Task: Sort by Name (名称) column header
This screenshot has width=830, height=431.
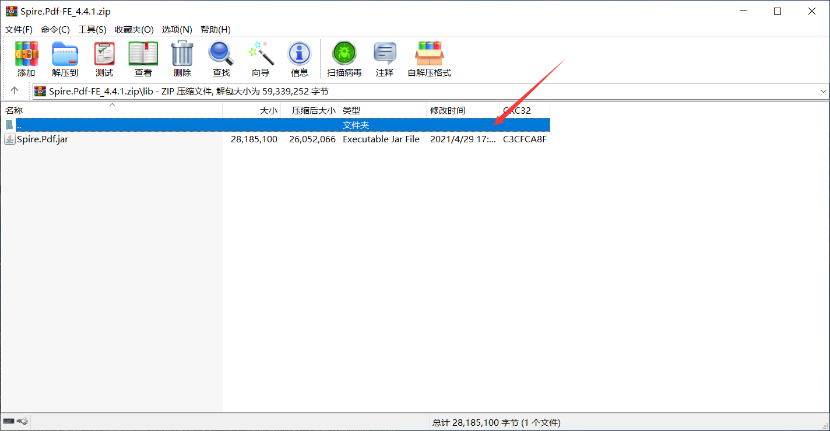Action: [x=111, y=110]
